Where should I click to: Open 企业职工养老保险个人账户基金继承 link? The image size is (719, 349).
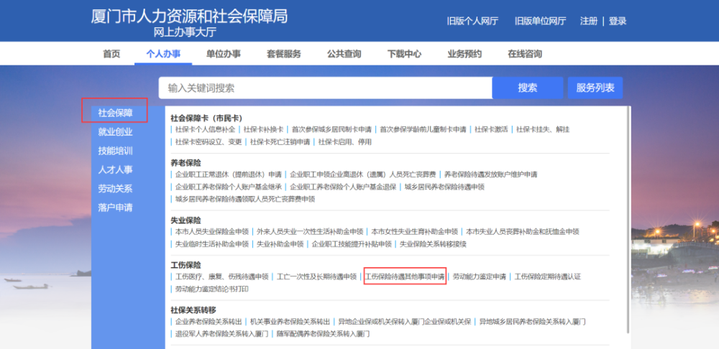tap(229, 187)
